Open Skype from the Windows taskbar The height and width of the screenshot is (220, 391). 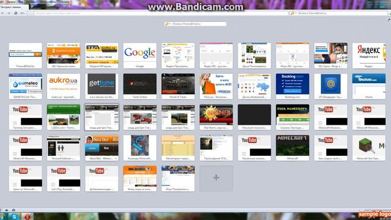click(x=14, y=216)
